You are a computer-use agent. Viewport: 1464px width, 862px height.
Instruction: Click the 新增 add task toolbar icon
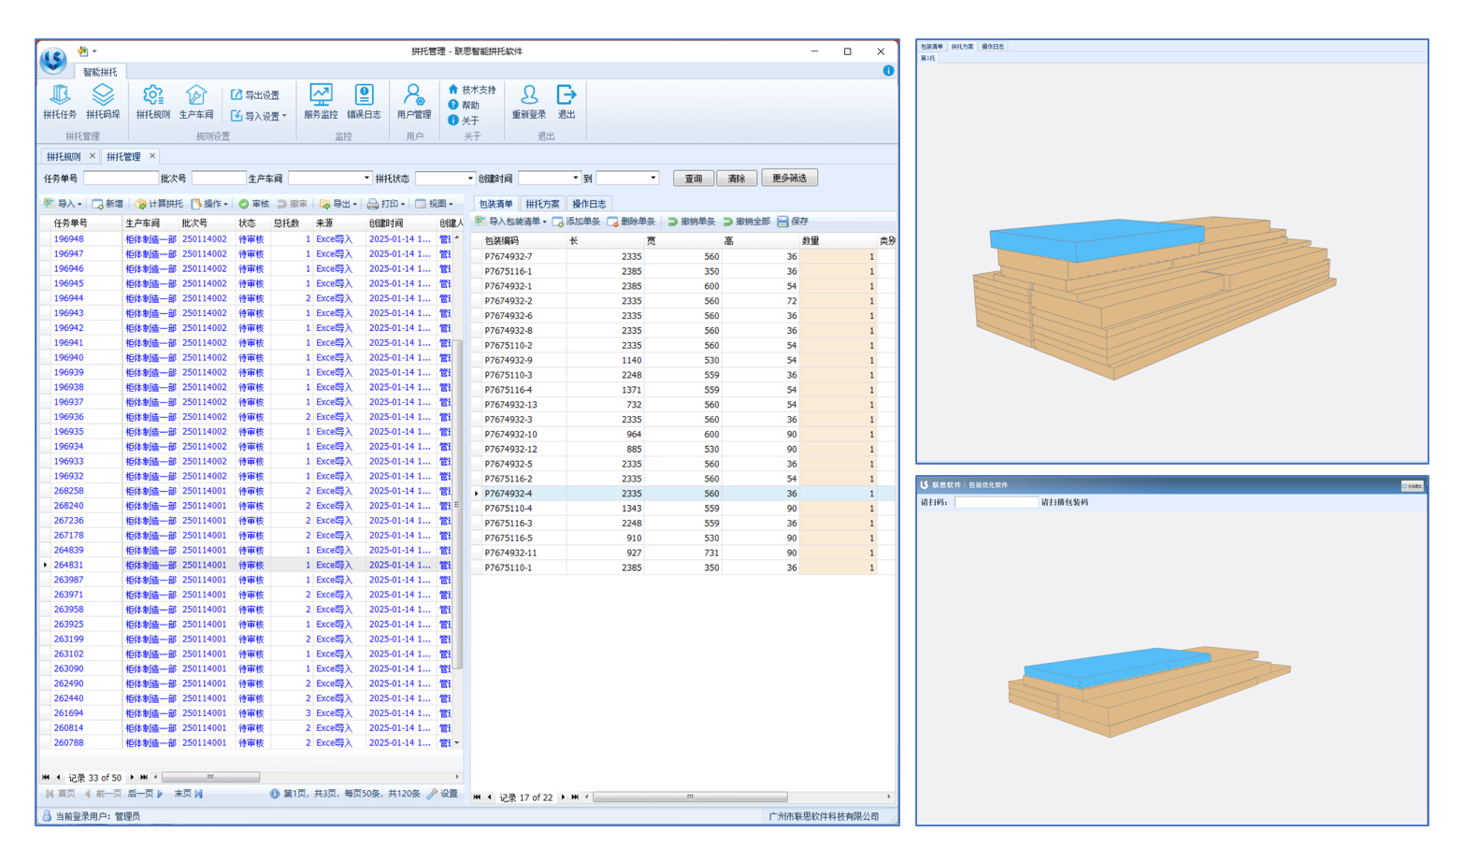pyautogui.click(x=97, y=204)
